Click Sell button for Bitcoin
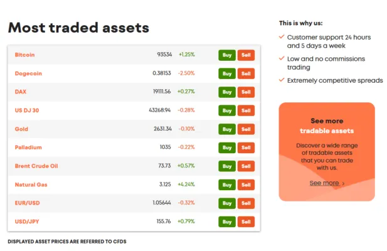 click(x=246, y=55)
